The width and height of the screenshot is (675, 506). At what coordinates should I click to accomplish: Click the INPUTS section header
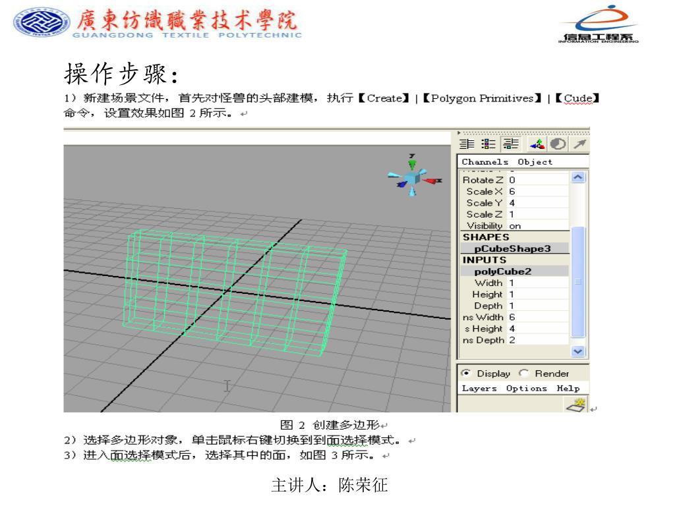[x=484, y=260]
